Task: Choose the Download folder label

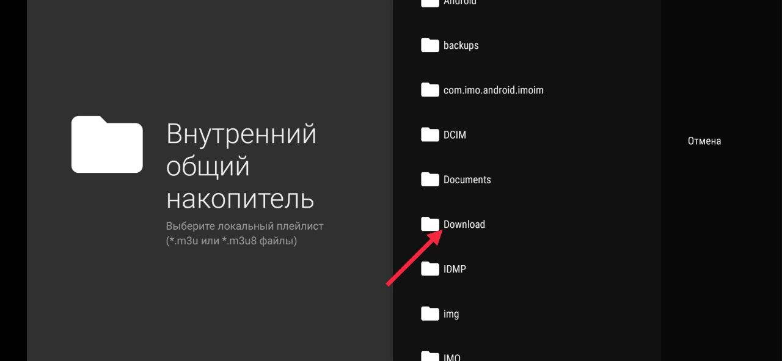Action: [x=464, y=224]
